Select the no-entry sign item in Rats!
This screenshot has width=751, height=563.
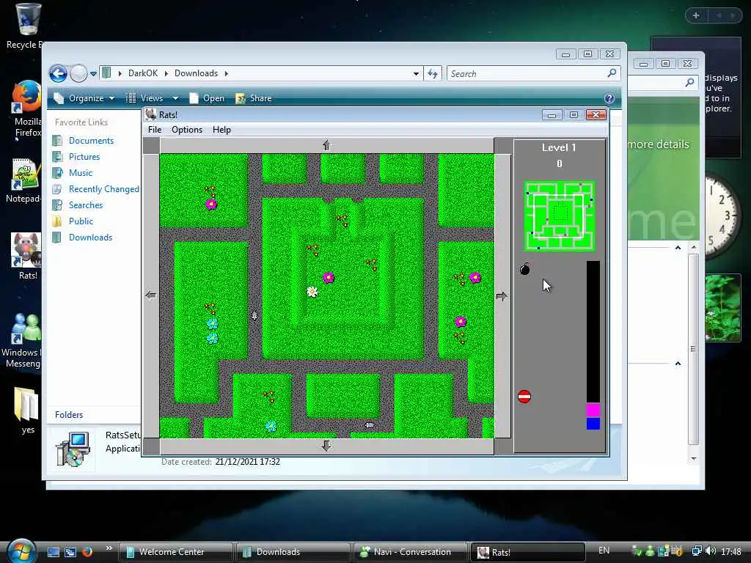click(x=524, y=397)
